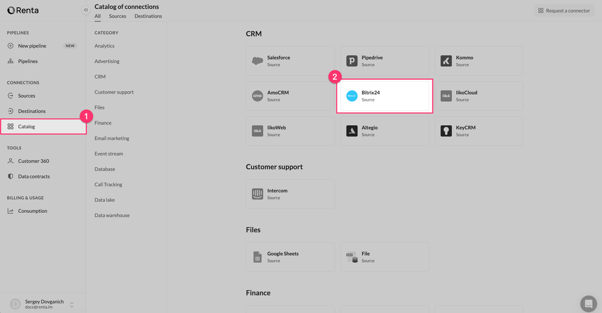The width and height of the screenshot is (602, 313).
Task: Filter by Advertising category
Action: tap(107, 61)
